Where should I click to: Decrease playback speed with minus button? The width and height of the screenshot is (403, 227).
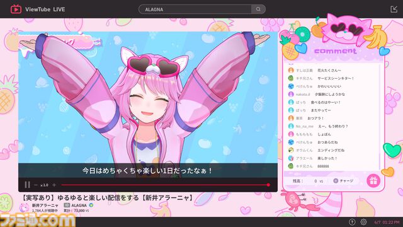[x=36, y=185]
